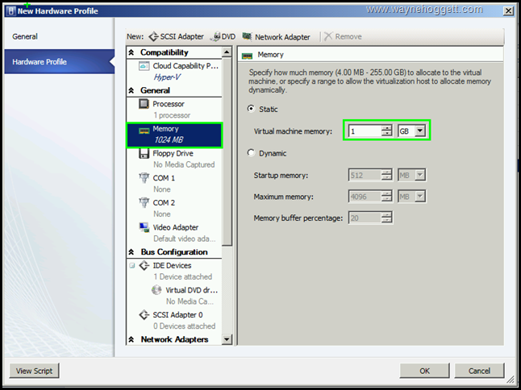This screenshot has height=390, width=521.
Task: Close the New Hardware Profile dialog
Action: (x=508, y=11)
